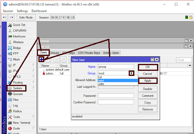Sort User List by Name column
The height and width of the screenshot is (134, 194).
50,66
